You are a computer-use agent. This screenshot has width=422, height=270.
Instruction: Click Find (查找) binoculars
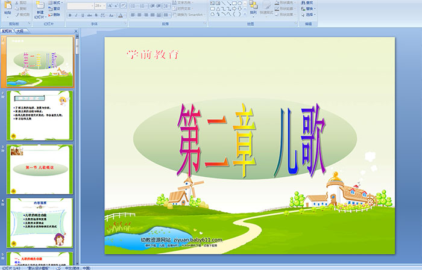click(307, 2)
